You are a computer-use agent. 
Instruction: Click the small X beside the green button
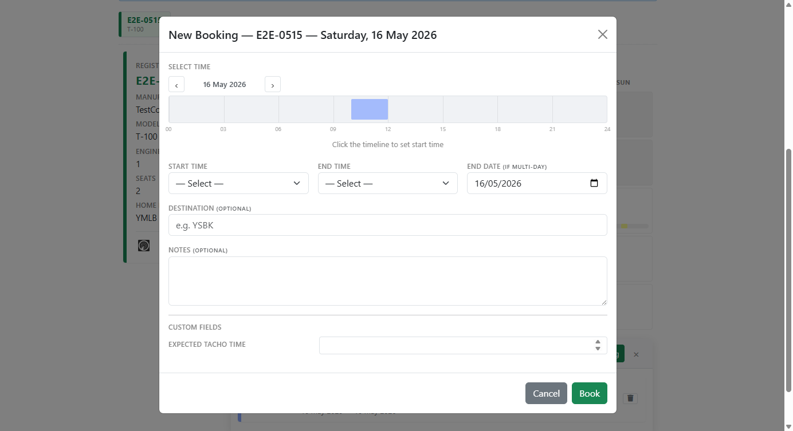click(636, 355)
